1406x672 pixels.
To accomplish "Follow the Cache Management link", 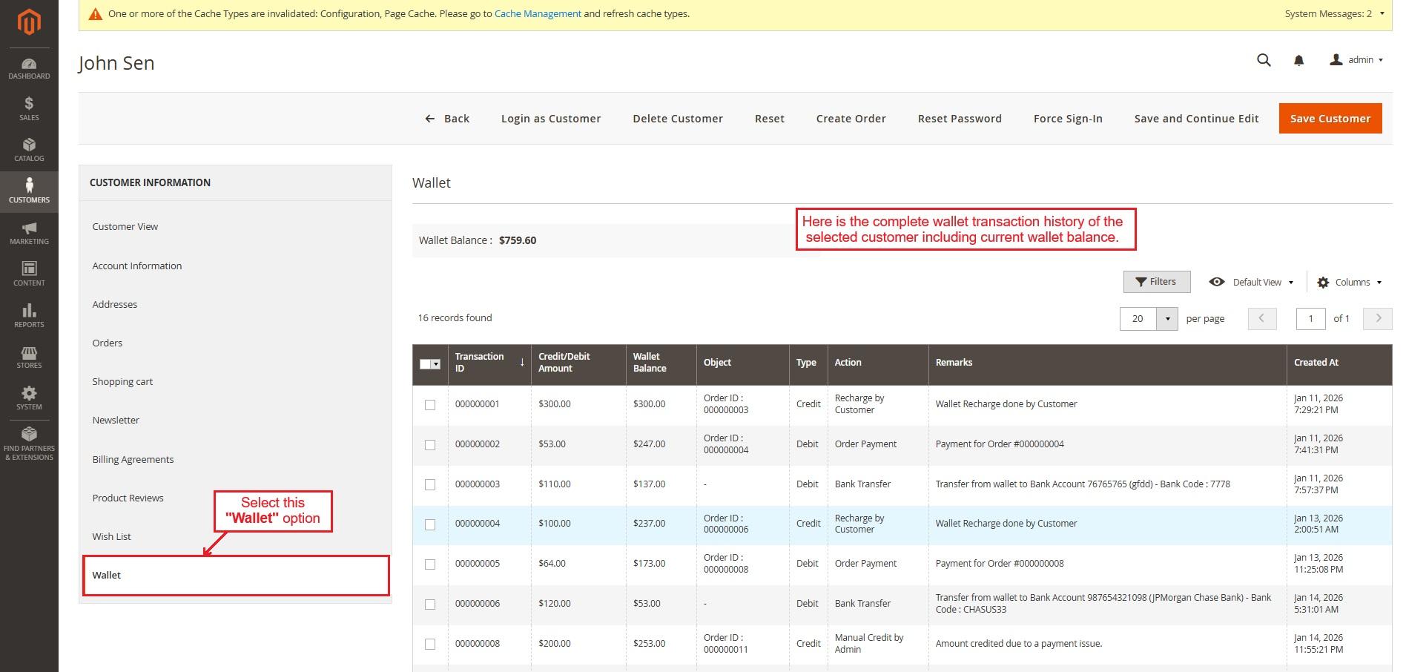I will (x=538, y=13).
